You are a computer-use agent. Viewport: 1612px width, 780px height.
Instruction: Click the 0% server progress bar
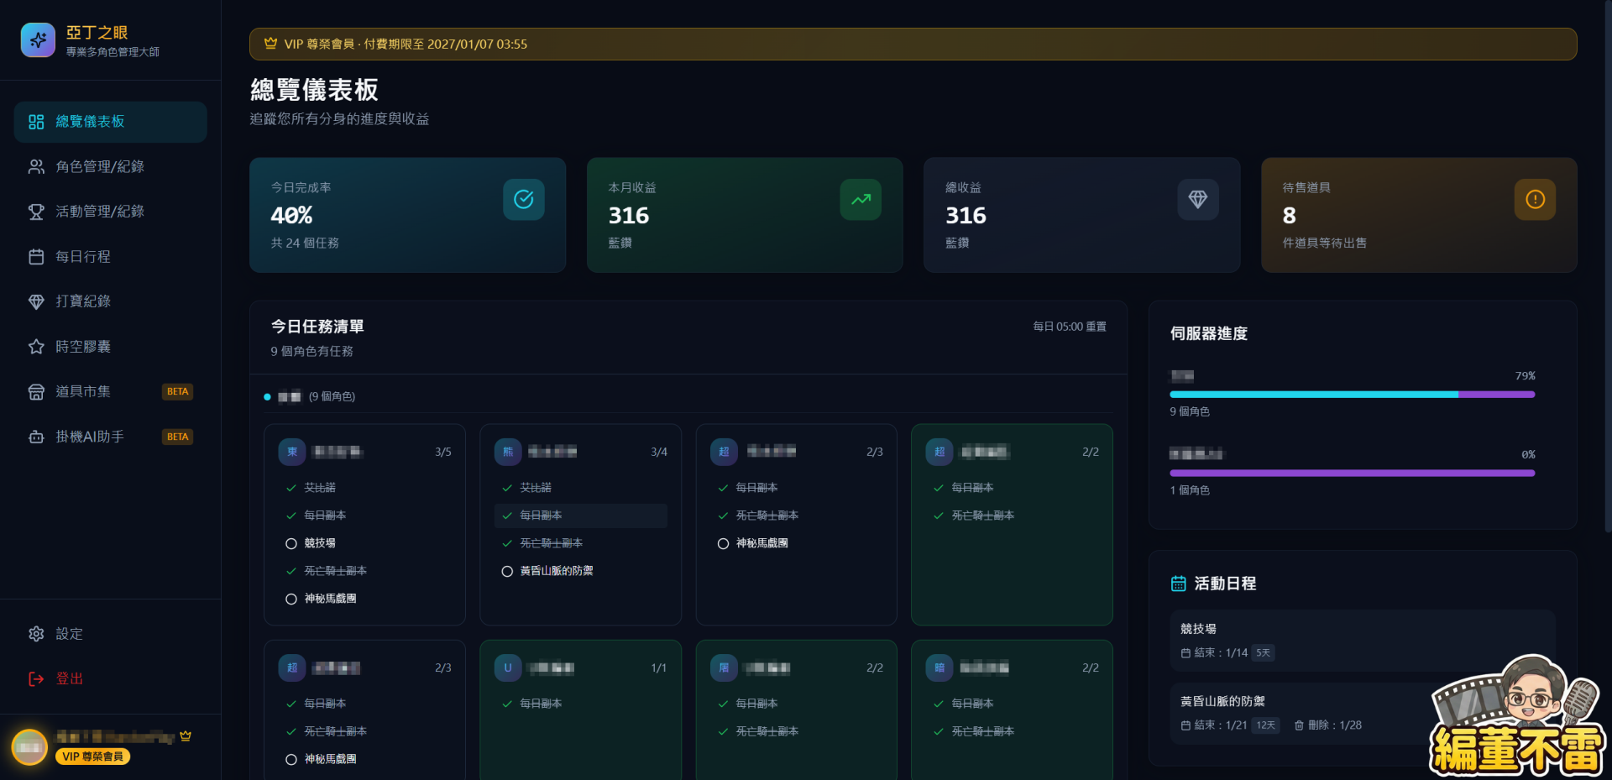1352,474
